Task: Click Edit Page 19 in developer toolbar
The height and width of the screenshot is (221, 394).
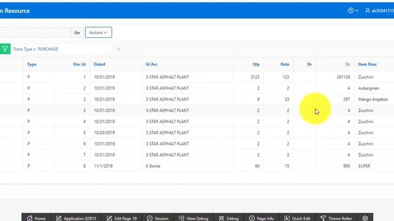Action: (122, 218)
